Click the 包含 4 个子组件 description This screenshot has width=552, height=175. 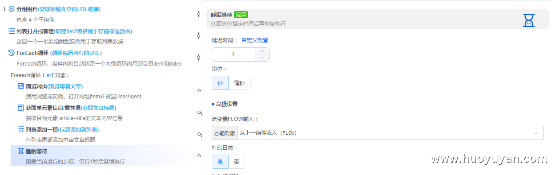pyautogui.click(x=36, y=19)
